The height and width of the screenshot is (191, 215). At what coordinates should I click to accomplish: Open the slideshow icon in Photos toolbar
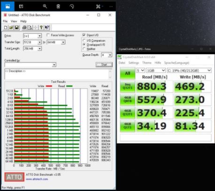[21, 6]
